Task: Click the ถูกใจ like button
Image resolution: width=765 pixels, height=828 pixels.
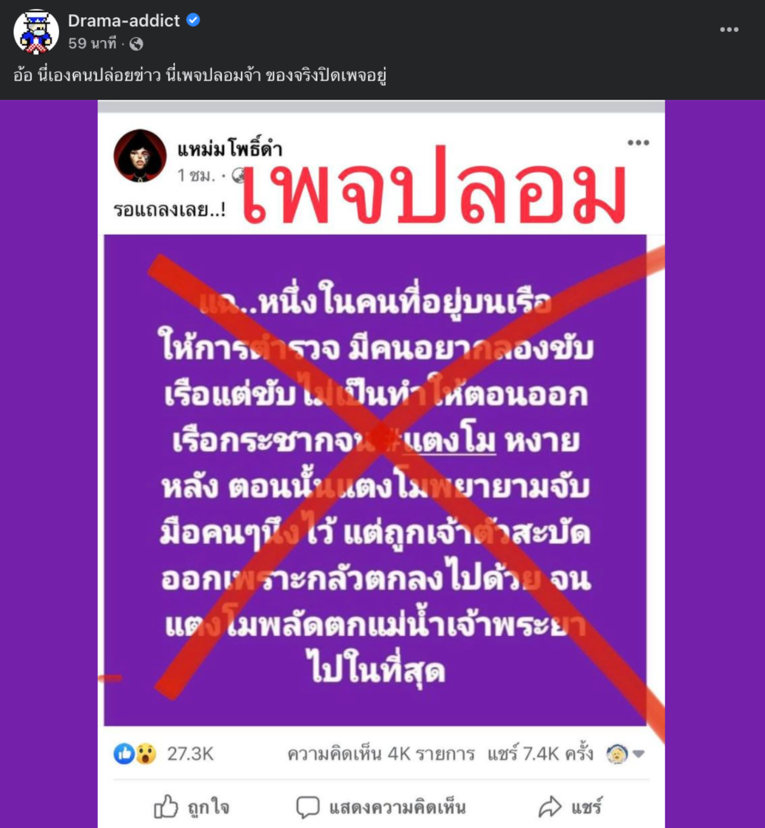Action: pyautogui.click(x=192, y=808)
